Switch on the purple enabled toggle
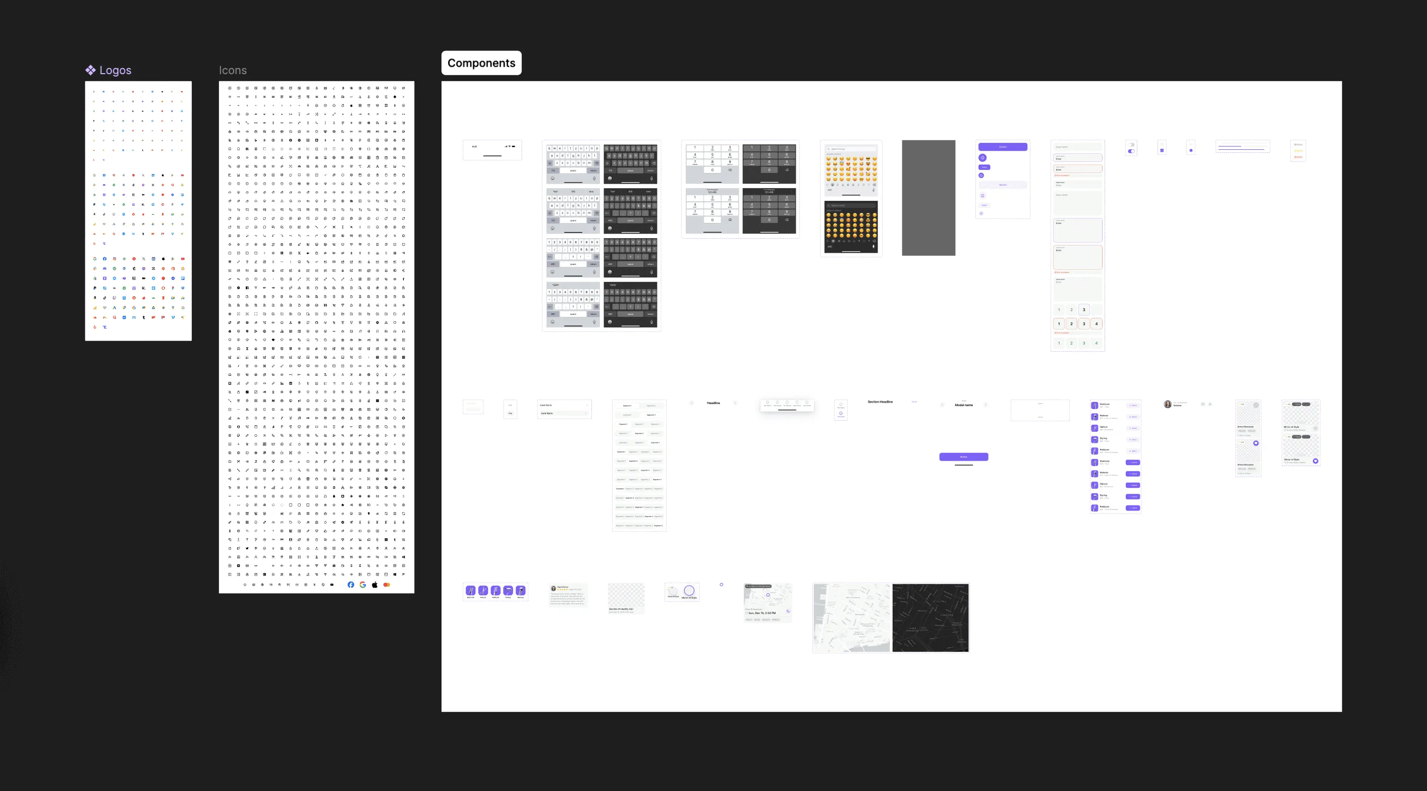Image resolution: width=1427 pixels, height=791 pixels. [x=1131, y=151]
